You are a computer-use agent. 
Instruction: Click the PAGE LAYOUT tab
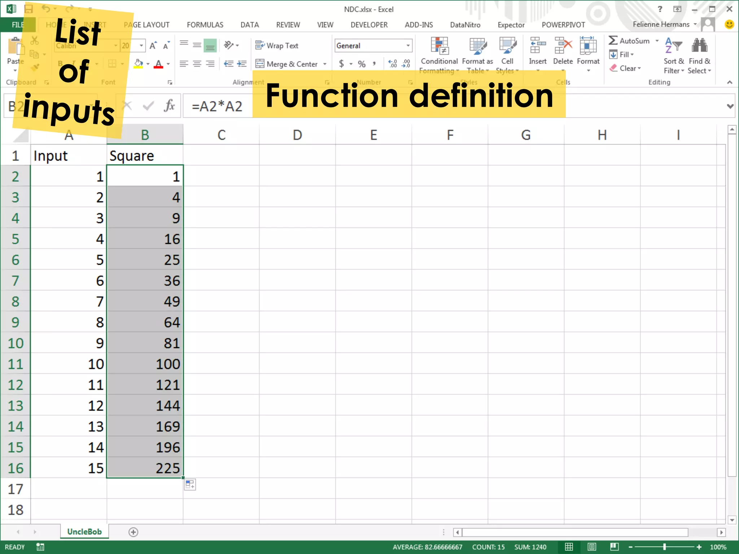coord(147,25)
